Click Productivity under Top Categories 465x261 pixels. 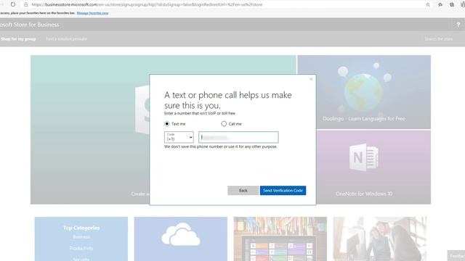[x=81, y=248]
